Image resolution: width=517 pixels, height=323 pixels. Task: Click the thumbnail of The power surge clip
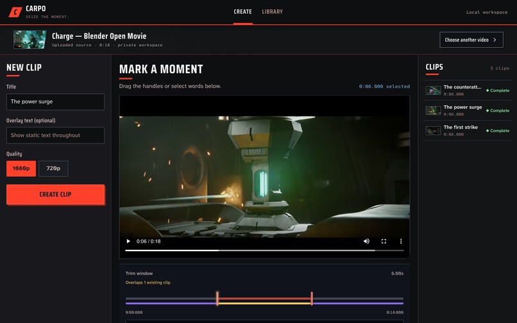point(433,110)
